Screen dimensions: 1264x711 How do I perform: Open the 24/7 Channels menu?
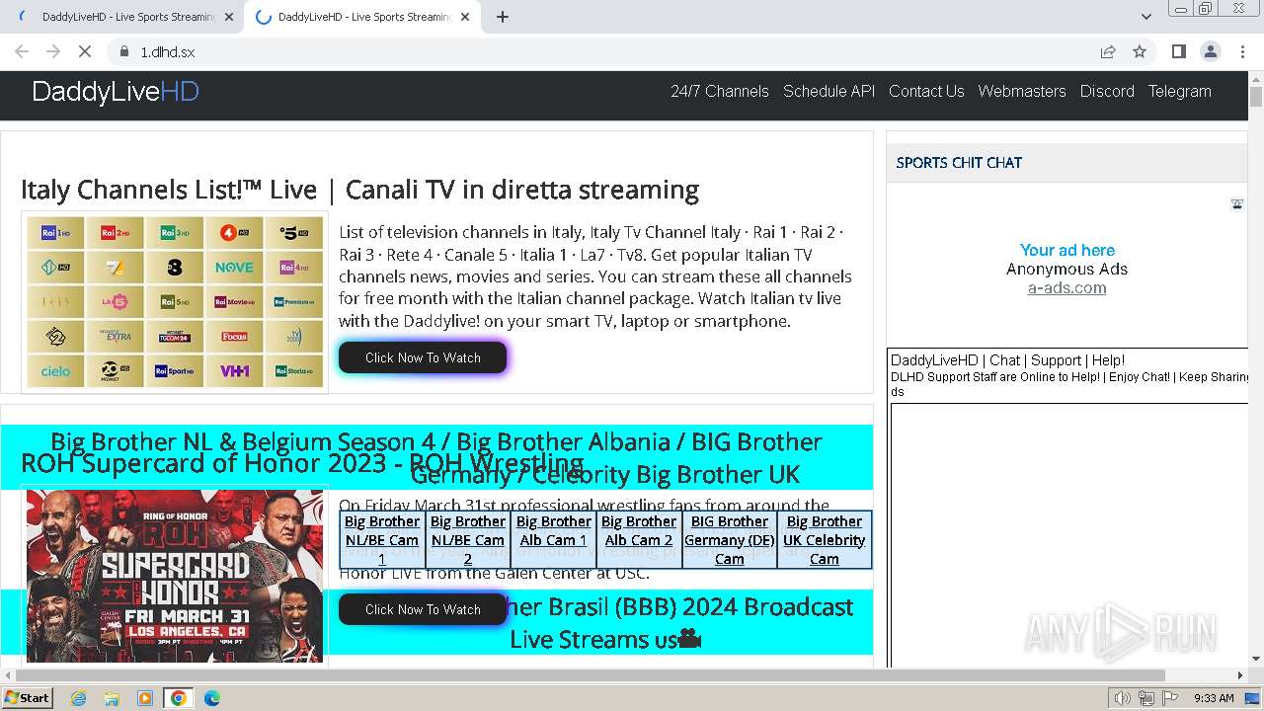pos(720,91)
